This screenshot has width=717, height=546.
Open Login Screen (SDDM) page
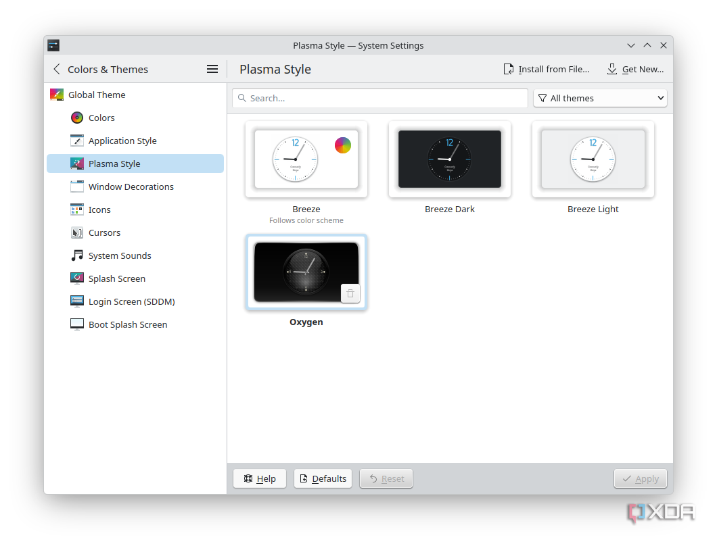(x=135, y=301)
